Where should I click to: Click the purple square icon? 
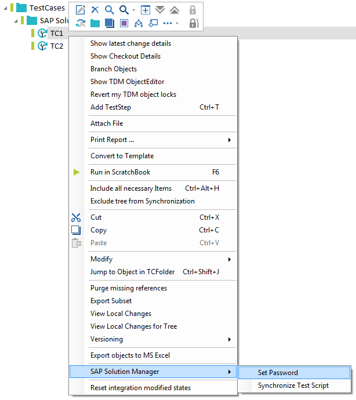click(x=124, y=23)
